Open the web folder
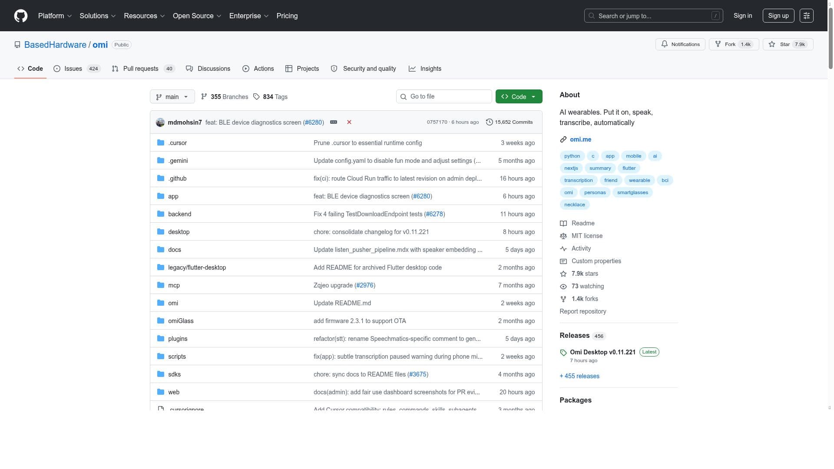Image resolution: width=834 pixels, height=469 pixels. (174, 392)
